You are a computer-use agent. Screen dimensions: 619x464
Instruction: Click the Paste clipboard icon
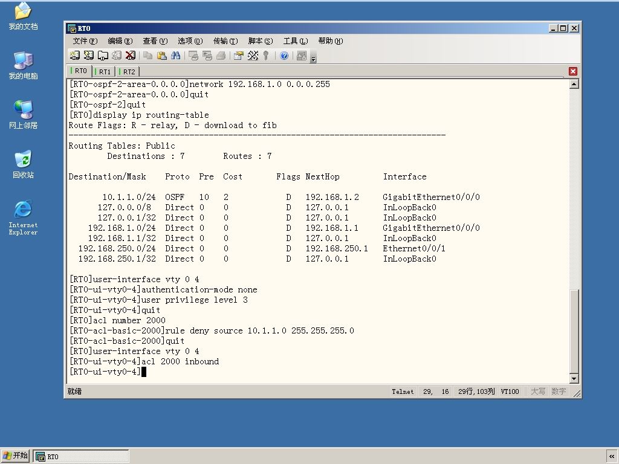click(161, 56)
